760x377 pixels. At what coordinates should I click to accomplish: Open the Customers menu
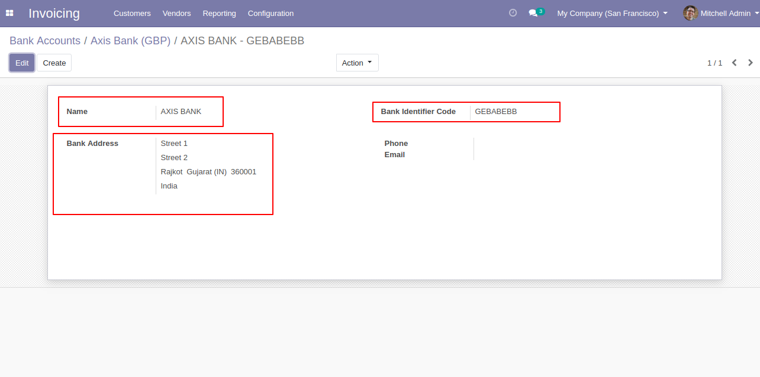tap(132, 13)
